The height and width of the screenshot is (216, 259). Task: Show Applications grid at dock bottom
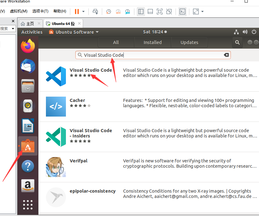point(28,205)
